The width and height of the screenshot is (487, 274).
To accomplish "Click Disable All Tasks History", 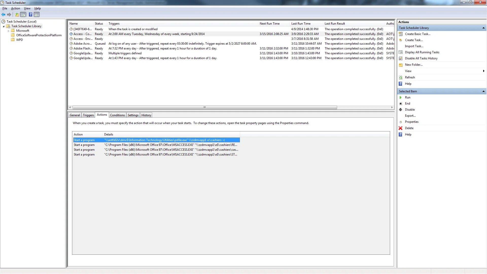I will pyautogui.click(x=421, y=58).
